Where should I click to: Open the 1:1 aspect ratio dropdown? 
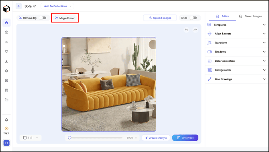[x=31, y=138]
